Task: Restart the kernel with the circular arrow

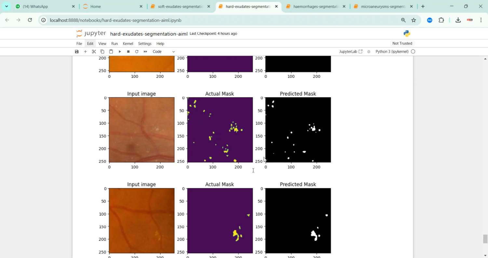Action: tap(137, 52)
